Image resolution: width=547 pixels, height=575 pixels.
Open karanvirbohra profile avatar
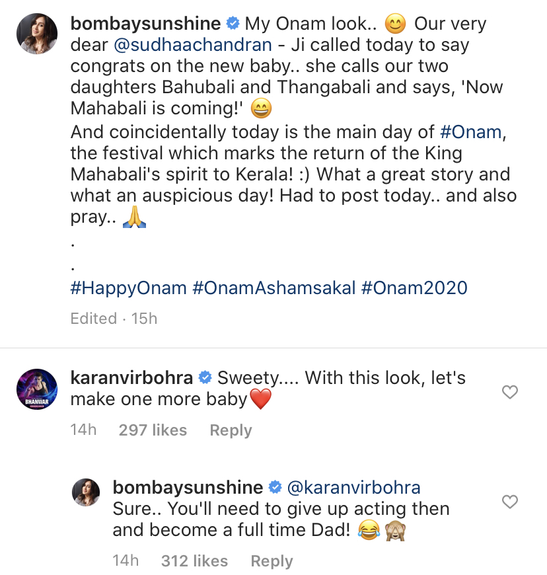[x=36, y=390]
